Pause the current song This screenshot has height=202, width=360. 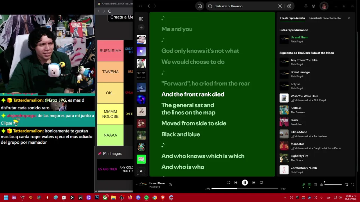click(245, 182)
